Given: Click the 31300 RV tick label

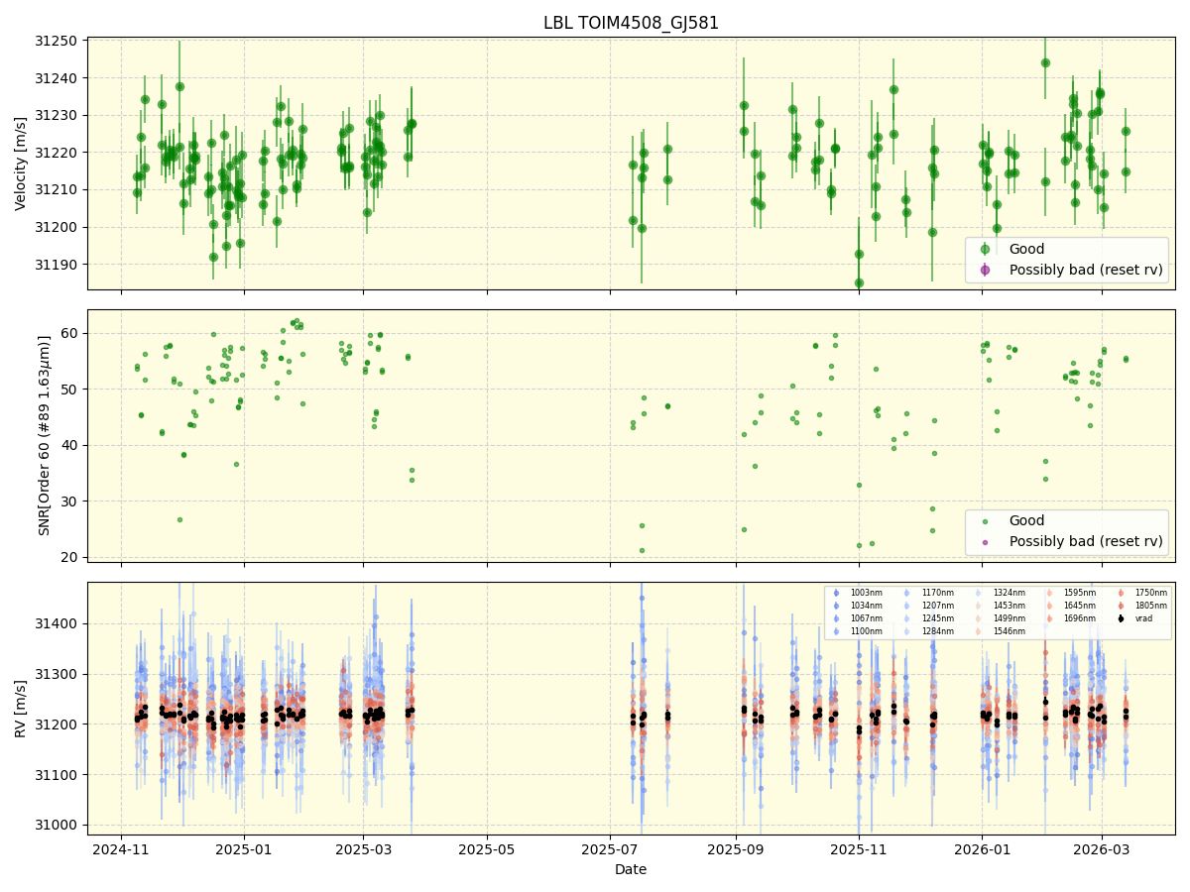Looking at the screenshot, I should pos(58,674).
